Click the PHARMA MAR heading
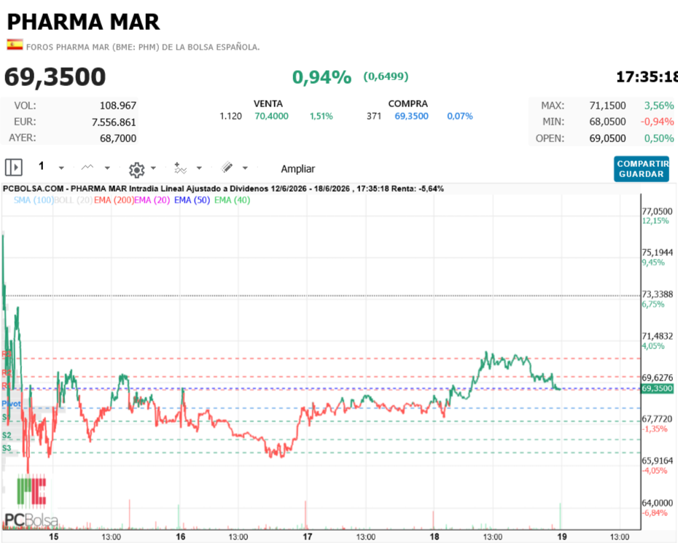The width and height of the screenshot is (678, 543). 83,22
